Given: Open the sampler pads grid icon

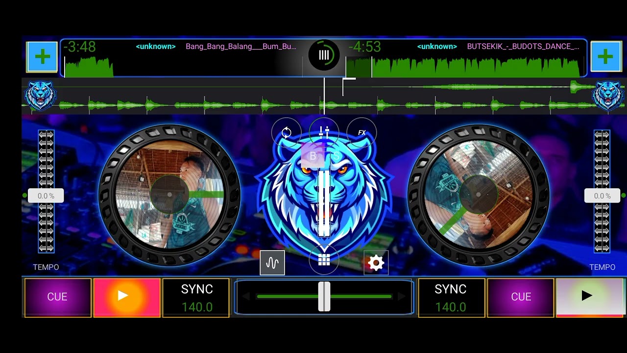Looking at the screenshot, I should coord(324,260).
